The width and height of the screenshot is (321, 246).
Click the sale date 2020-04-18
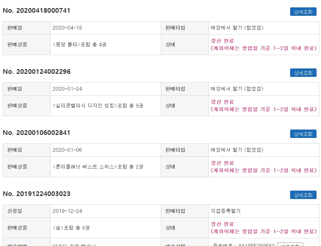[x=67, y=28]
